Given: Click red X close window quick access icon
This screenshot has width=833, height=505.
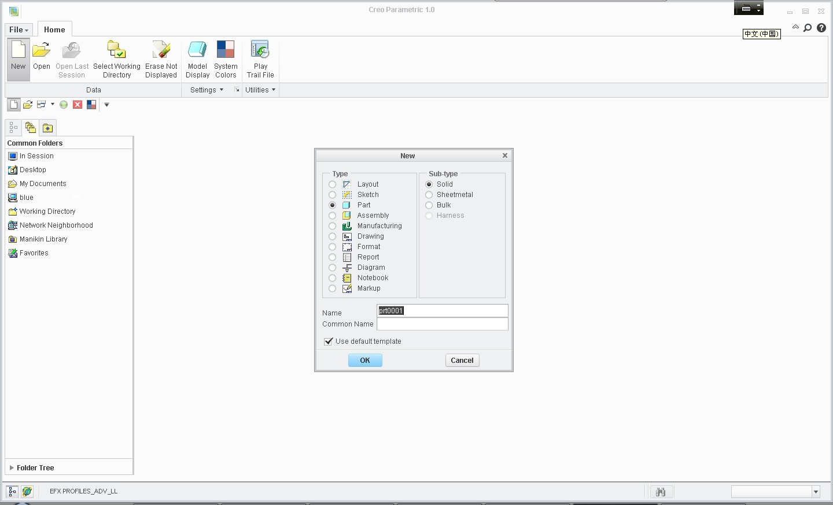Looking at the screenshot, I should [x=78, y=105].
